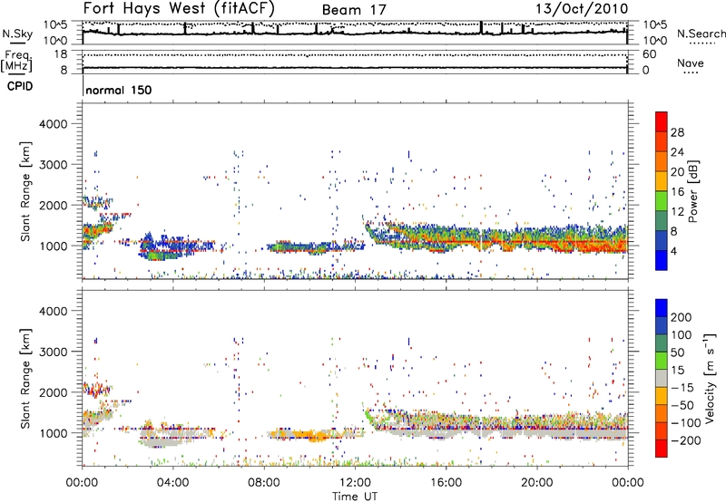726x502 pixels.
Task: Click the Power panel 'Slant Range [km]' label
Action: click(x=25, y=191)
